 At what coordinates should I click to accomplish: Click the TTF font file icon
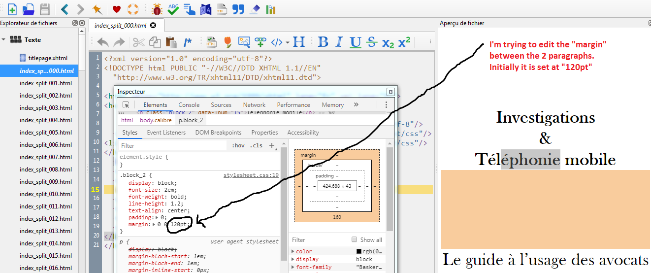[x=222, y=9]
